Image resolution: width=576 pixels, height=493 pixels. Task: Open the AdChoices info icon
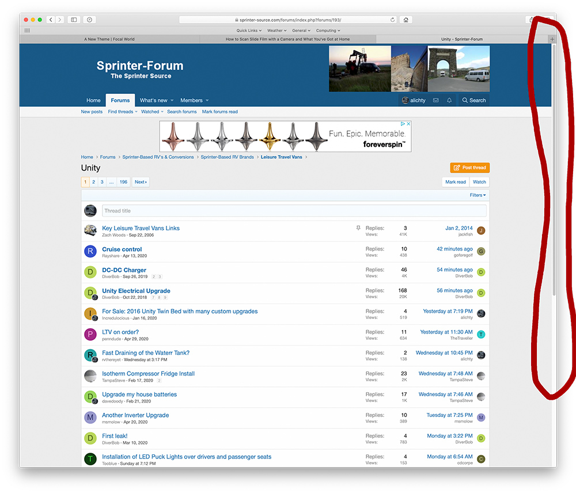(x=403, y=124)
